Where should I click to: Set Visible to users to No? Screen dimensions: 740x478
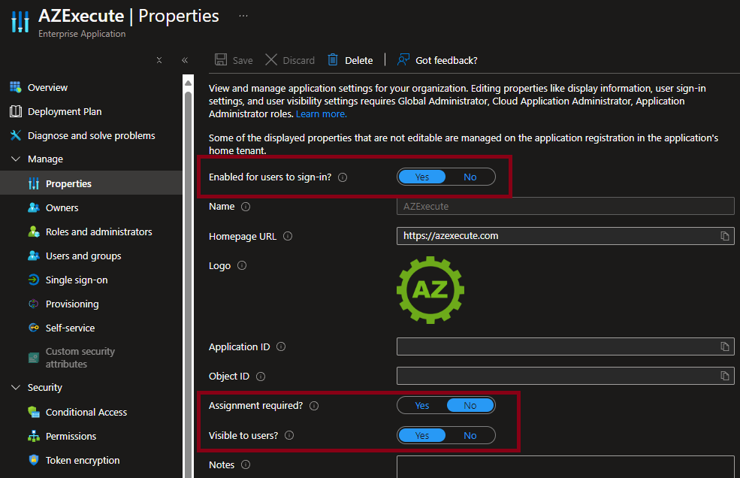(470, 435)
